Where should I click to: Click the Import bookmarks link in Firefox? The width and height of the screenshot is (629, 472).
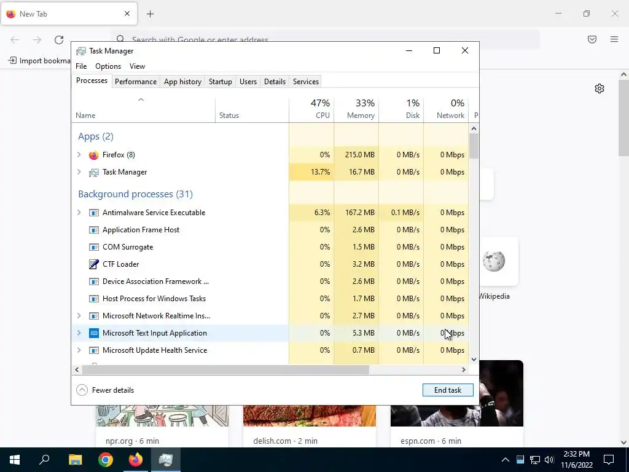pyautogui.click(x=39, y=61)
